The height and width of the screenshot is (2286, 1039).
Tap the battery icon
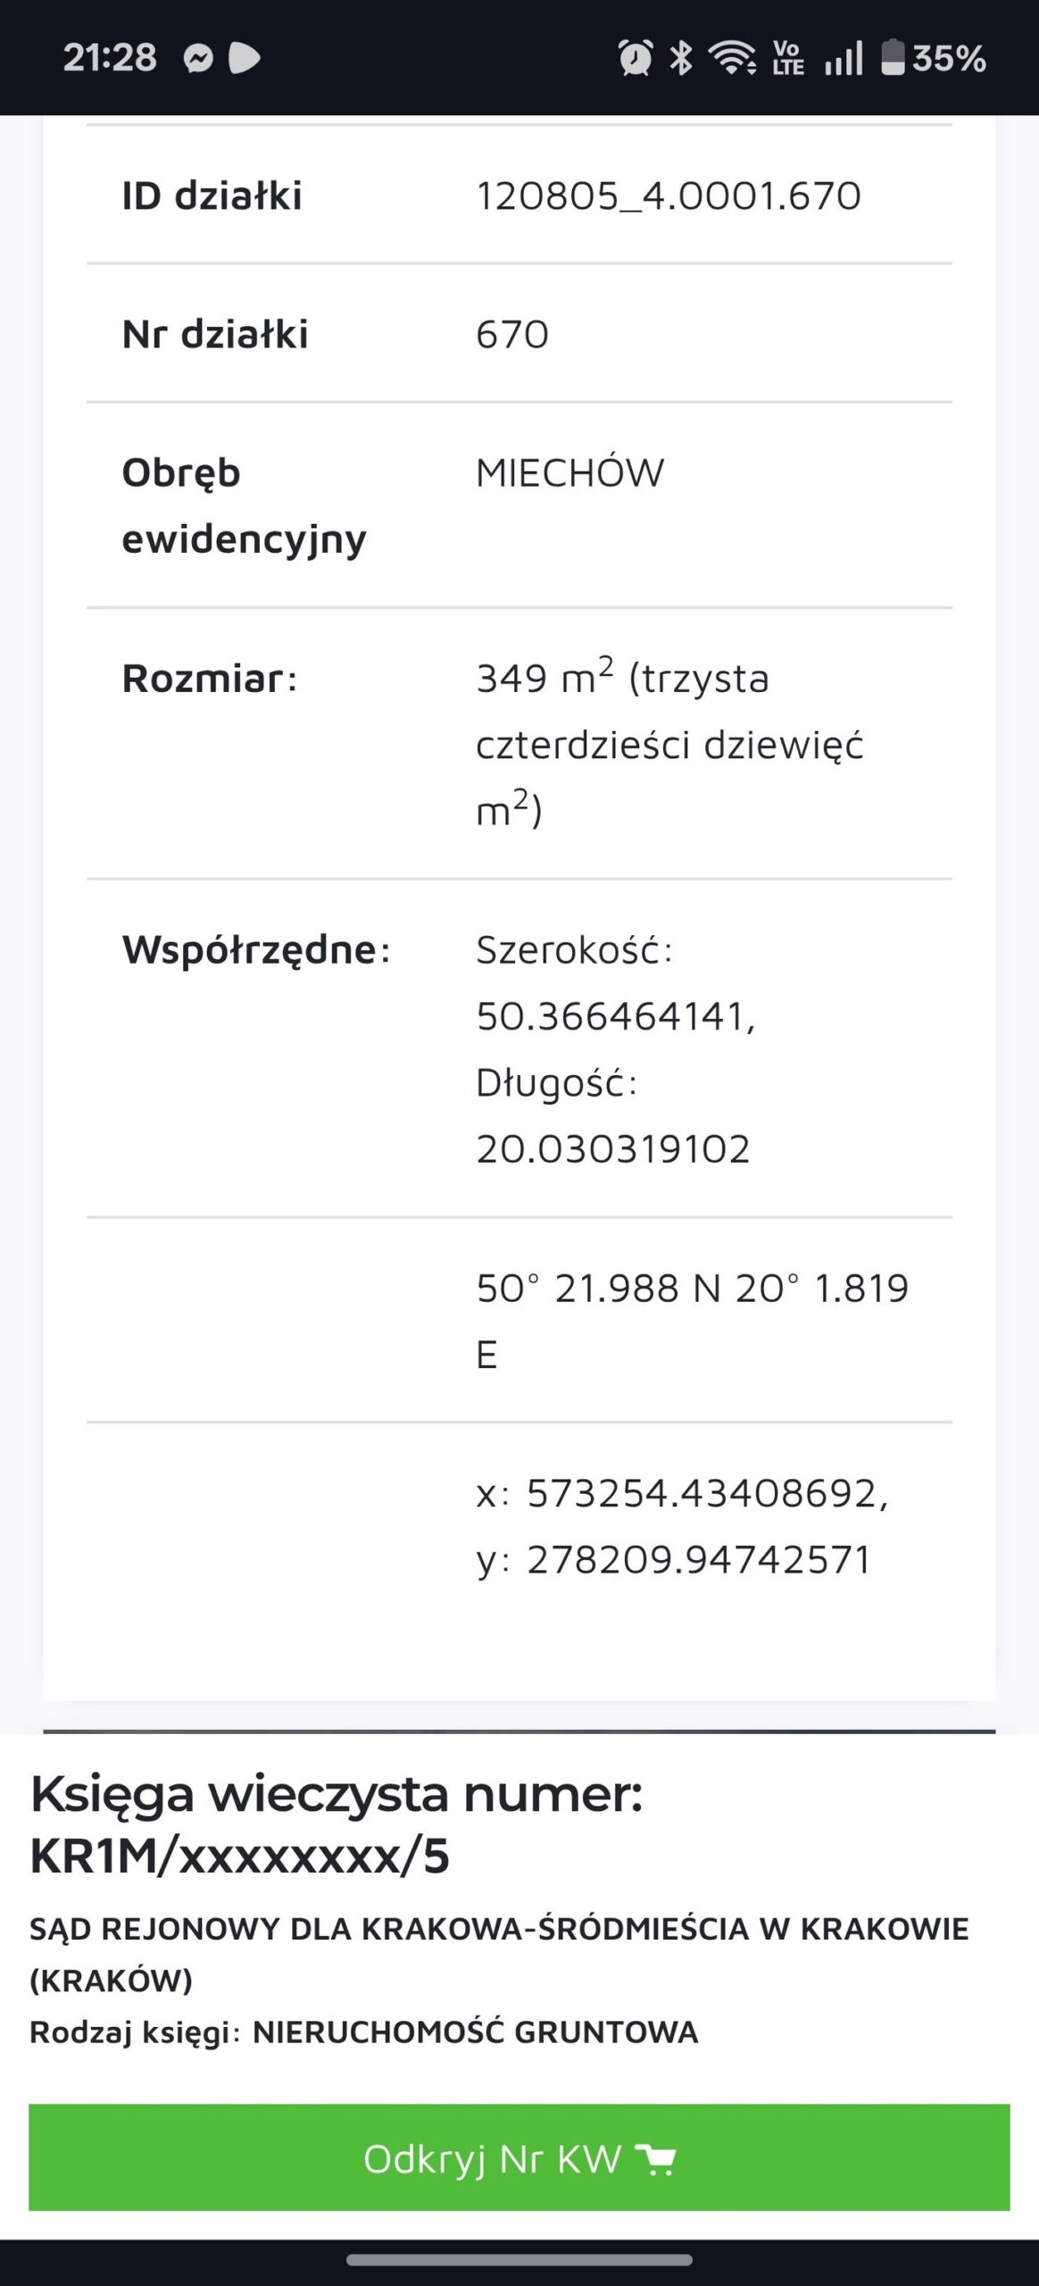(893, 59)
